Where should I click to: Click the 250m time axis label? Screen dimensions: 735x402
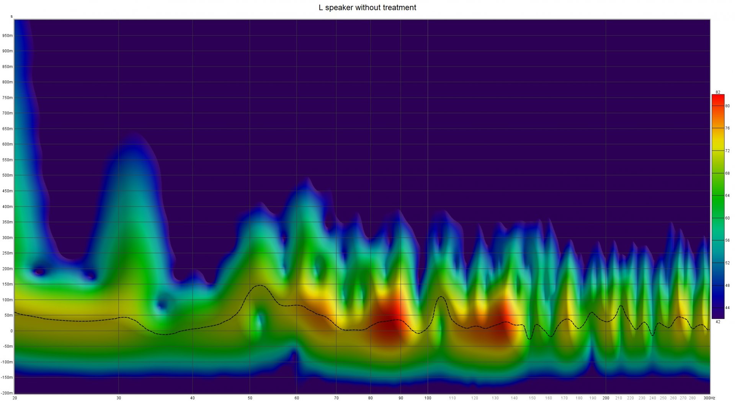coord(7,253)
